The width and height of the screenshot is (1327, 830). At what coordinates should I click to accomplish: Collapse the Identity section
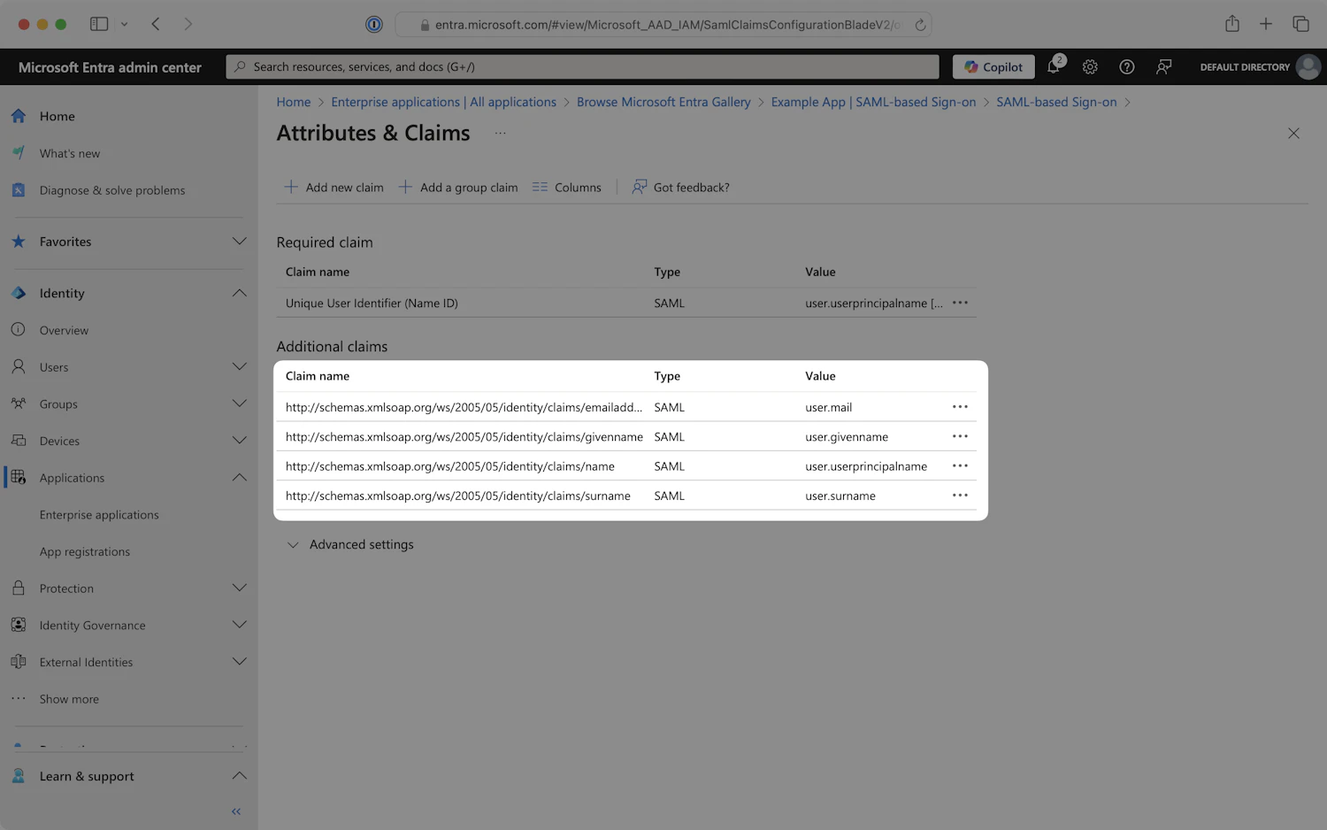pos(239,293)
